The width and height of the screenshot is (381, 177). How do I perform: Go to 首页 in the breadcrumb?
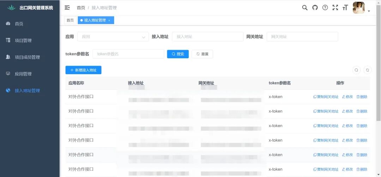81,8
